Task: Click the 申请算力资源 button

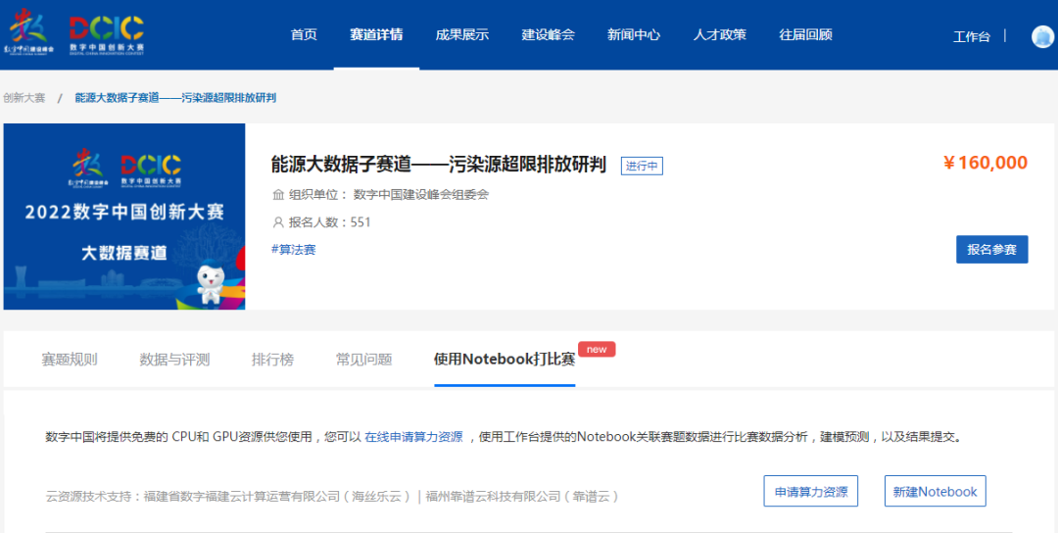Action: click(x=811, y=491)
